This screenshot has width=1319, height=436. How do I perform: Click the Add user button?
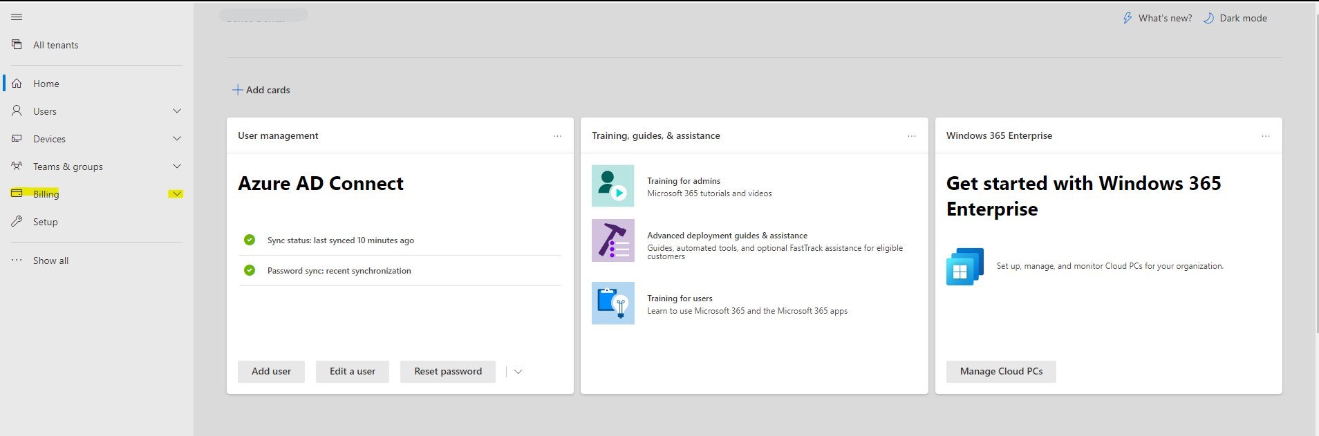(271, 371)
